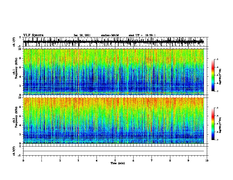Click the flat ch.3 voltage trace line
Screen dimensions: 233x180
click(114, 151)
